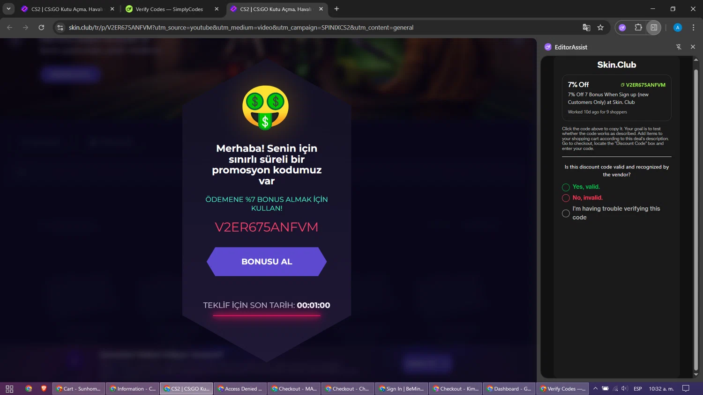Switch to the first CS2 | CS:GO Kutu Açma tab
The height and width of the screenshot is (395, 703).
click(x=67, y=9)
